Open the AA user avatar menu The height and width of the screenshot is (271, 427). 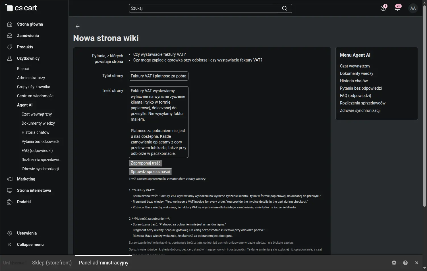point(413,8)
